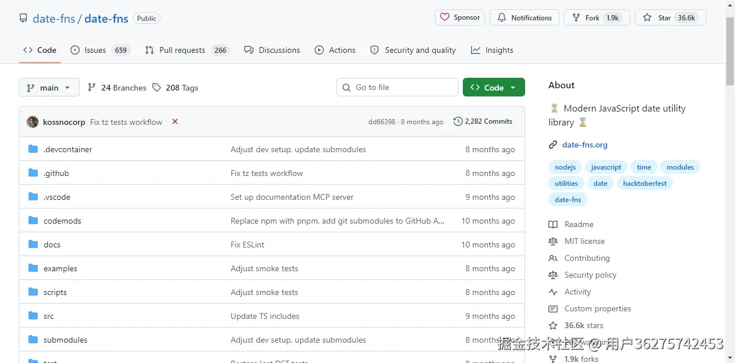Image resolution: width=735 pixels, height=363 pixels.
Task: Open the Readme sidebar link
Action: click(x=571, y=224)
